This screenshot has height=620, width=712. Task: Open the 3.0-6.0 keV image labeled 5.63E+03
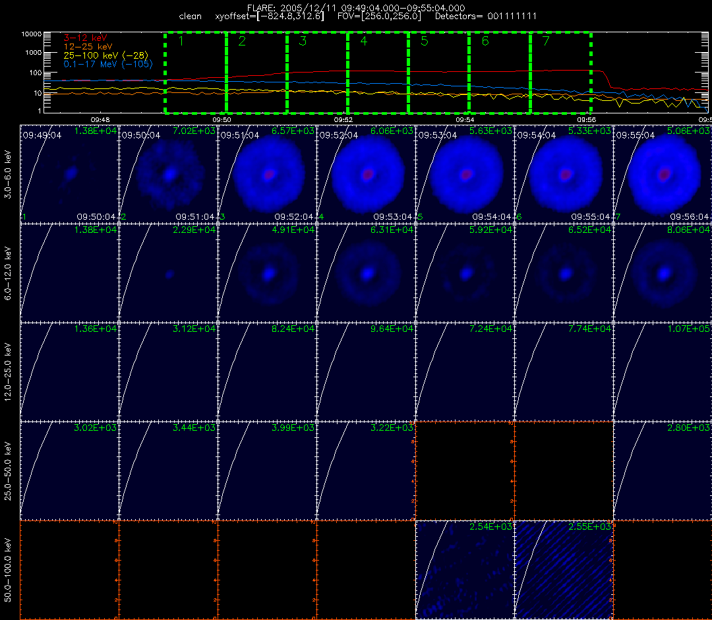pyautogui.click(x=465, y=174)
